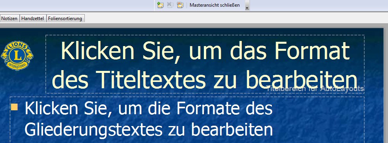388x143 pixels.
Task: Close master view via Masteransicht schließen
Action: [x=215, y=5]
